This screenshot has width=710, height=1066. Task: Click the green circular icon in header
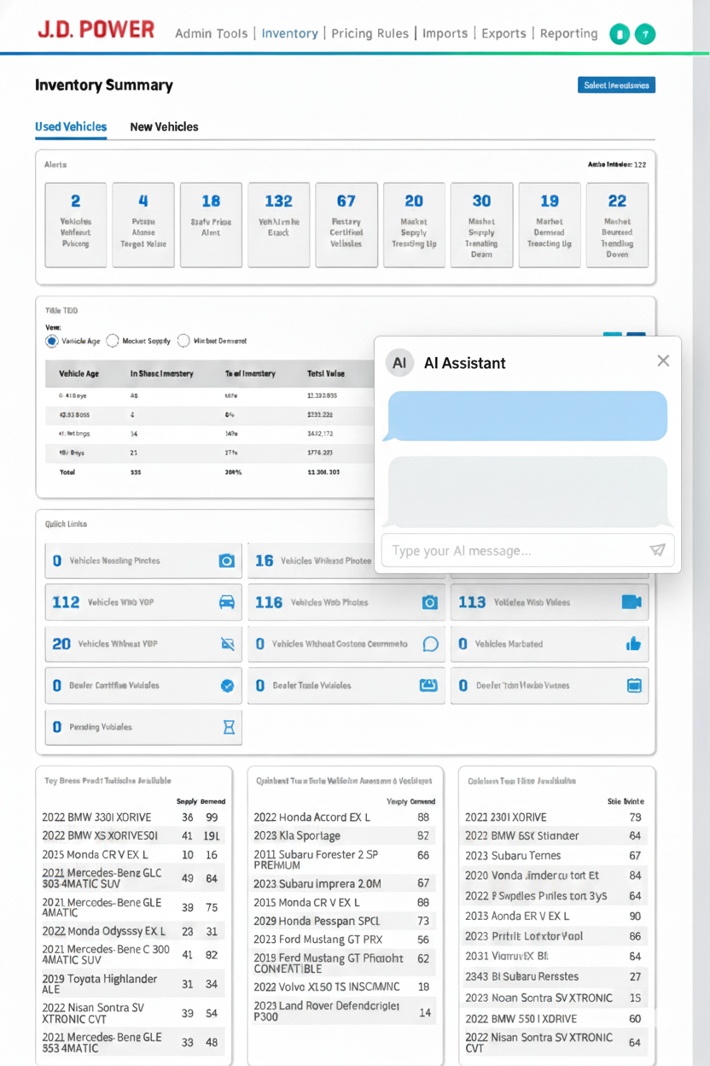[x=620, y=34]
